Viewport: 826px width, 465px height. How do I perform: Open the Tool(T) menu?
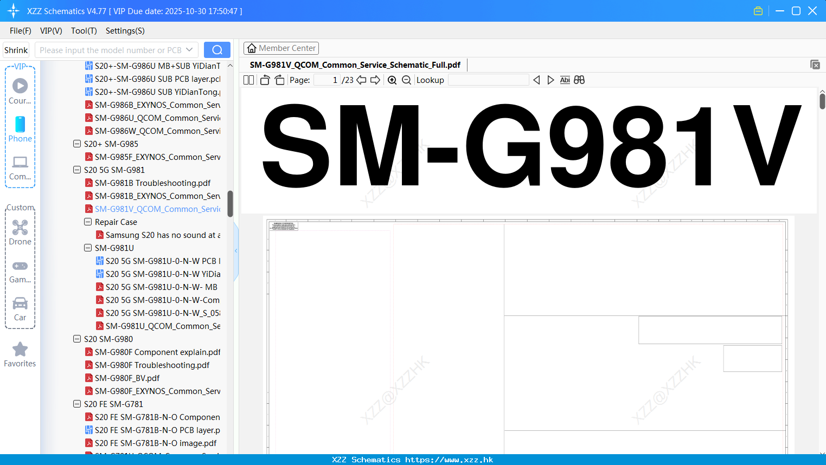point(84,31)
